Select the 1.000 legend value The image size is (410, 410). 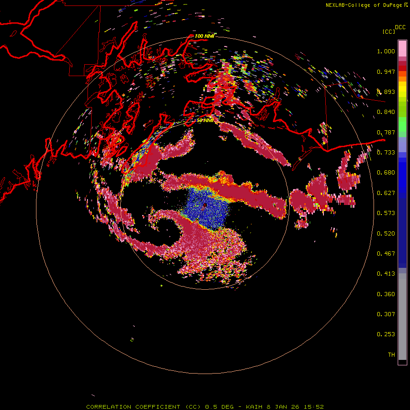386,51
